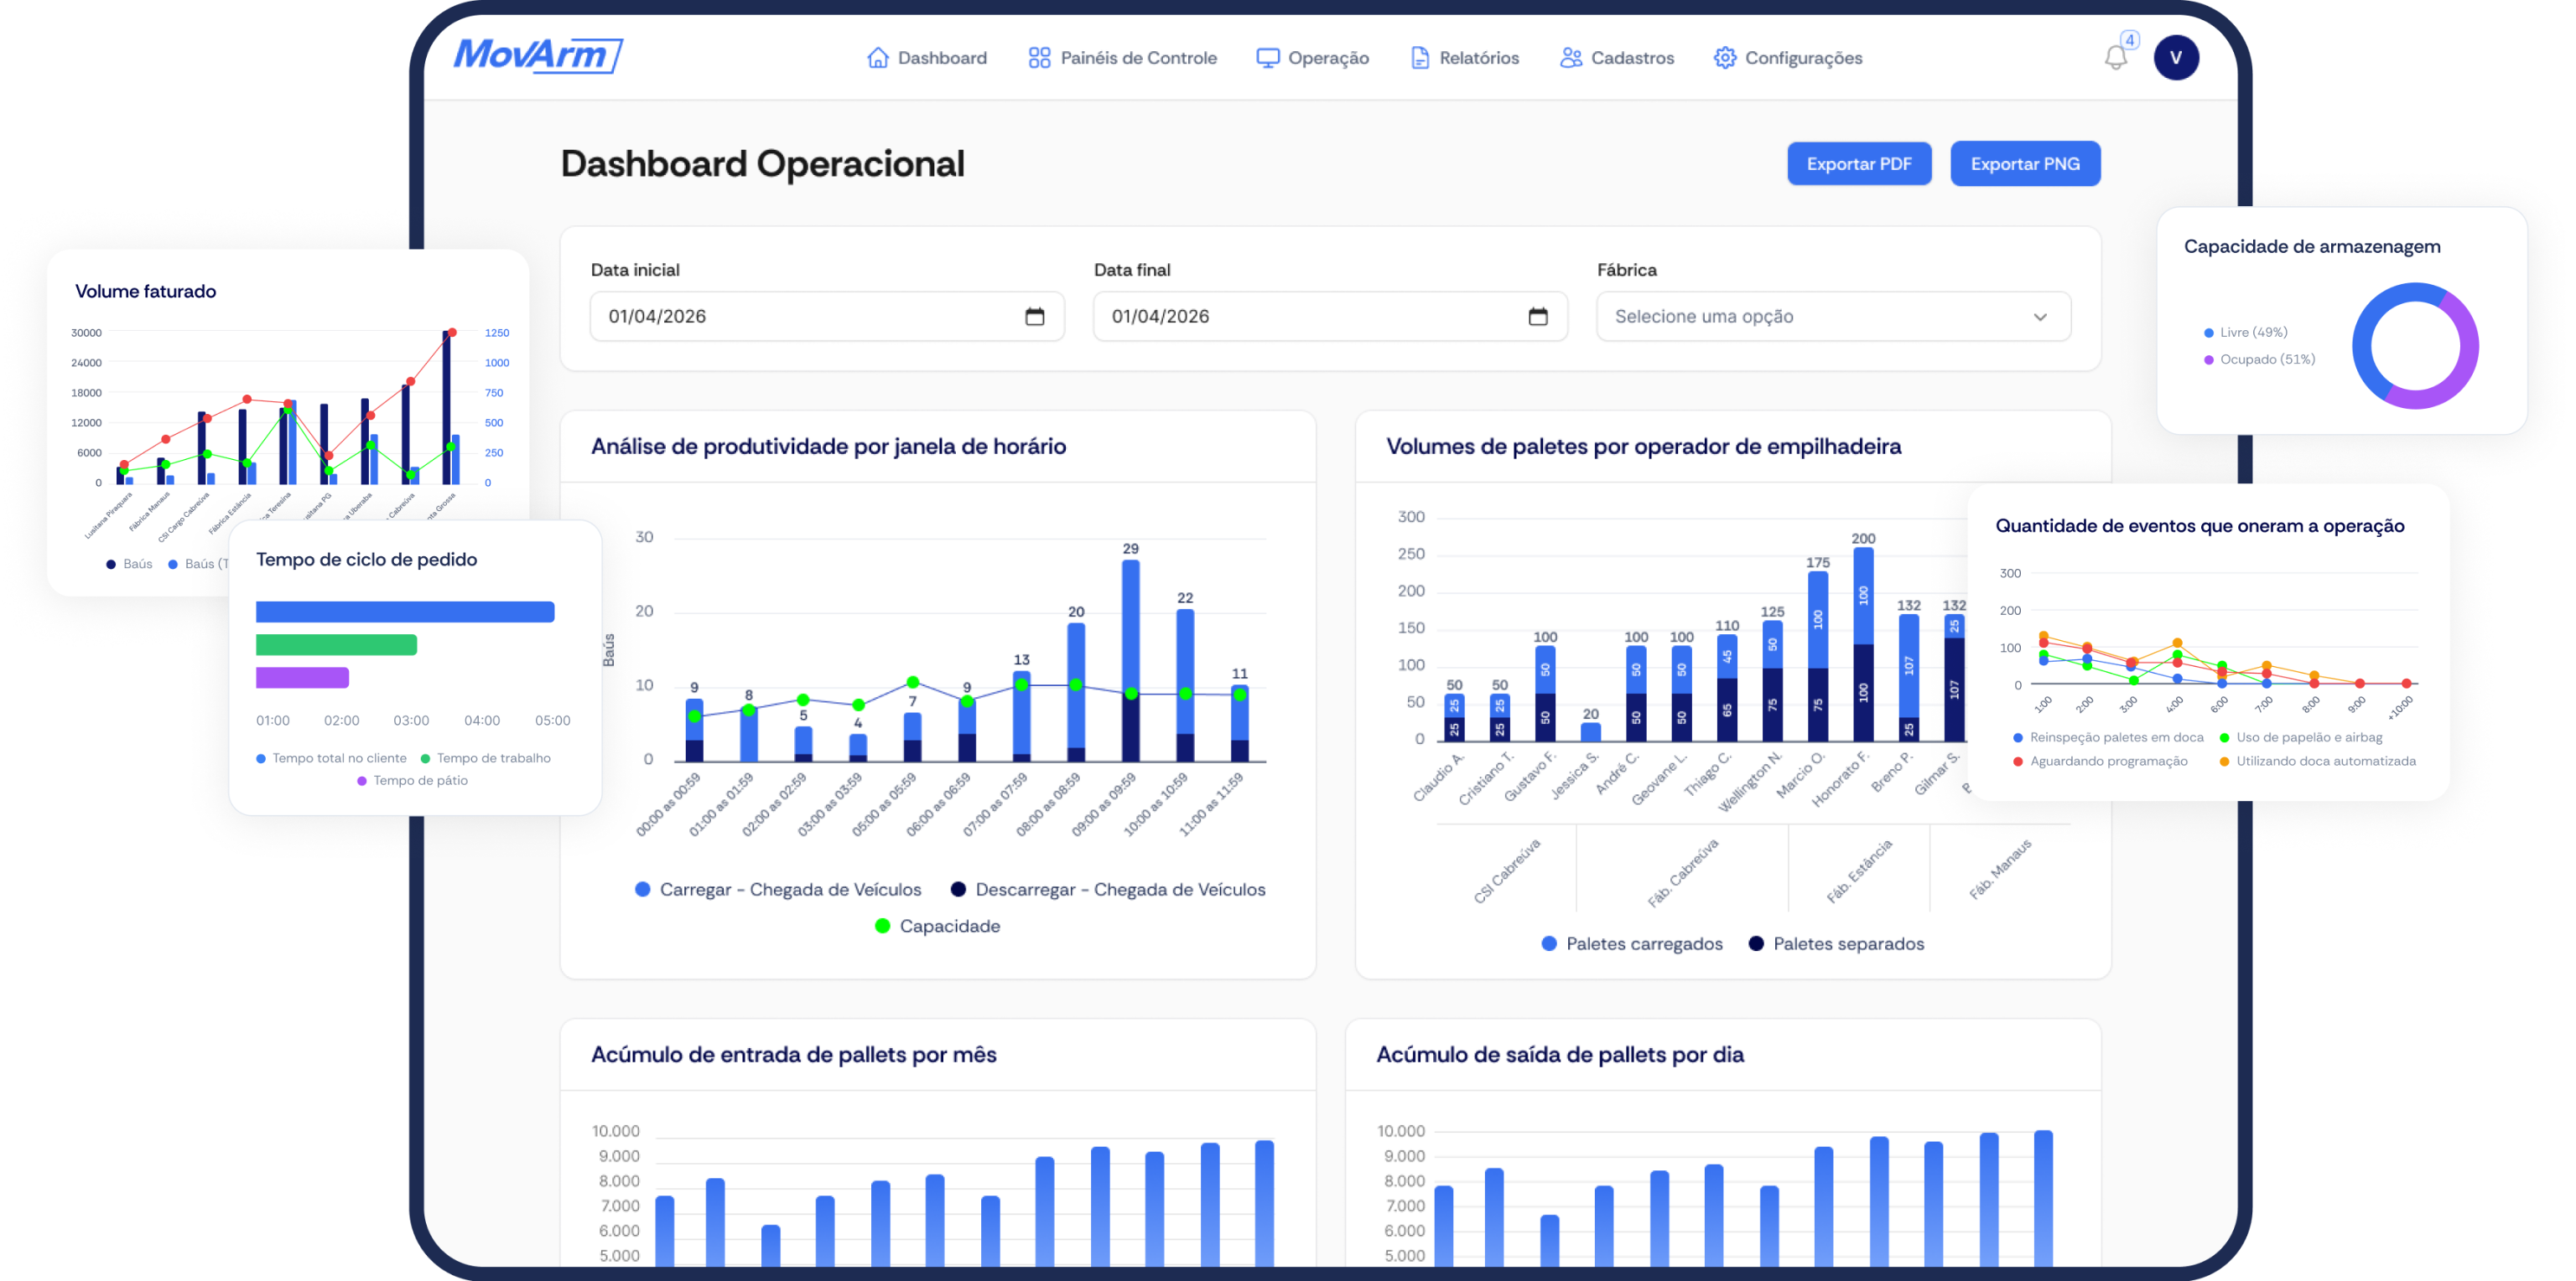Click the Capacidade de armazenagem title
The width and height of the screenshot is (2576, 1281).
2311,247
